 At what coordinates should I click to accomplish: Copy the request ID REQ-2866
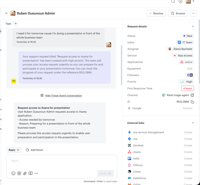pyautogui.click(x=192, y=102)
